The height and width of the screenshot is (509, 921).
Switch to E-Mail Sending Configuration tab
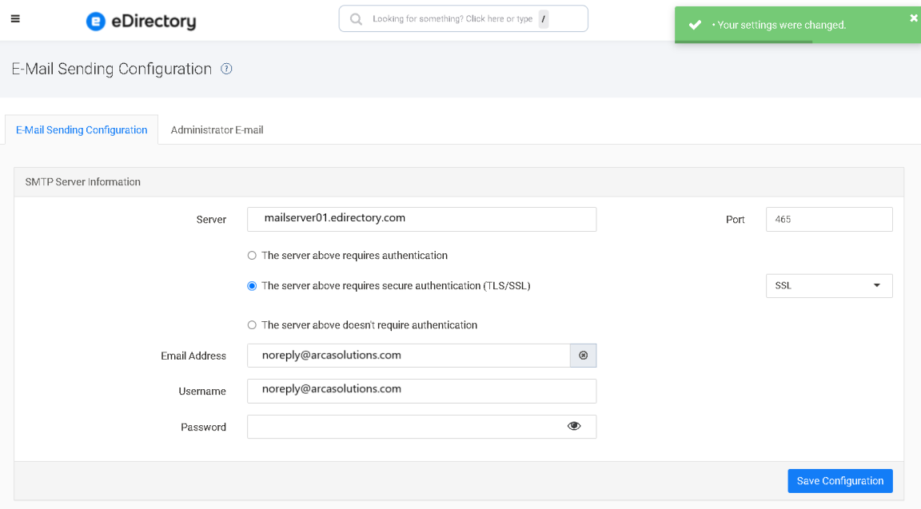pyautogui.click(x=82, y=129)
